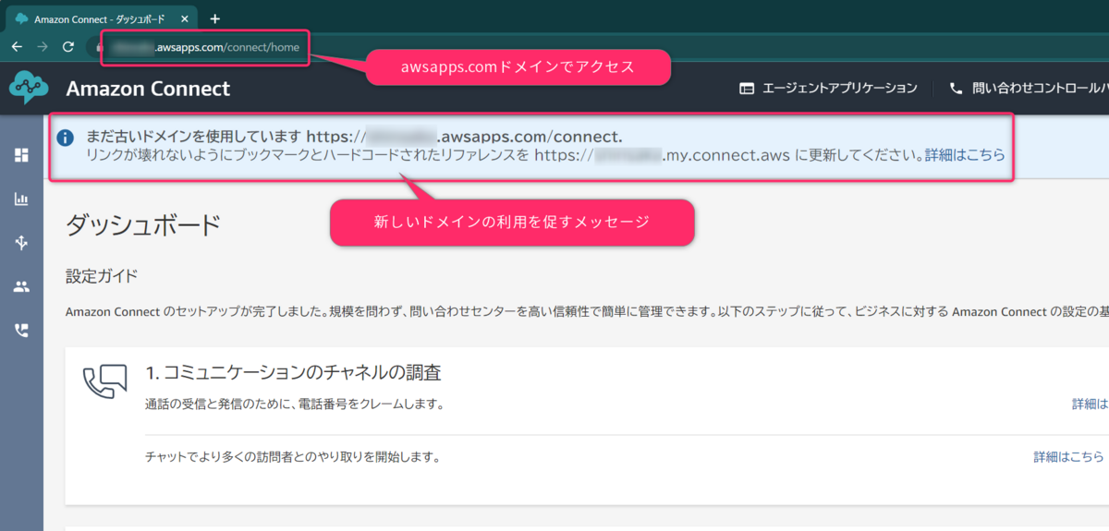The height and width of the screenshot is (531, 1109).
Task: Click the Amazon Connect cloud logo
Action: [x=29, y=88]
